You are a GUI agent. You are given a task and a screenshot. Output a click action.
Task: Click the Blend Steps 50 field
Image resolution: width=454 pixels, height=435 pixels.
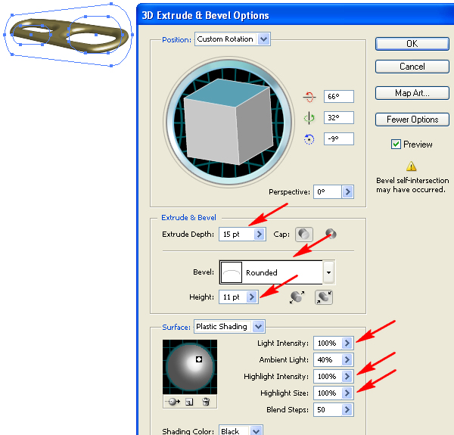[x=328, y=409]
